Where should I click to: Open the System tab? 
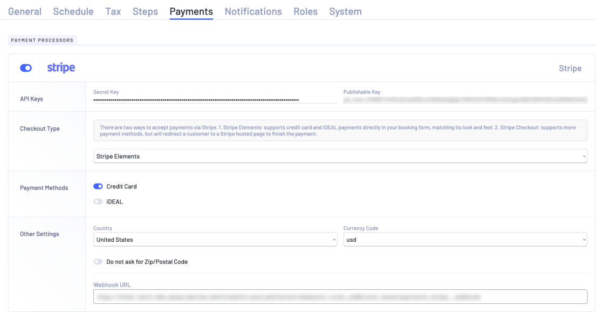click(x=346, y=11)
